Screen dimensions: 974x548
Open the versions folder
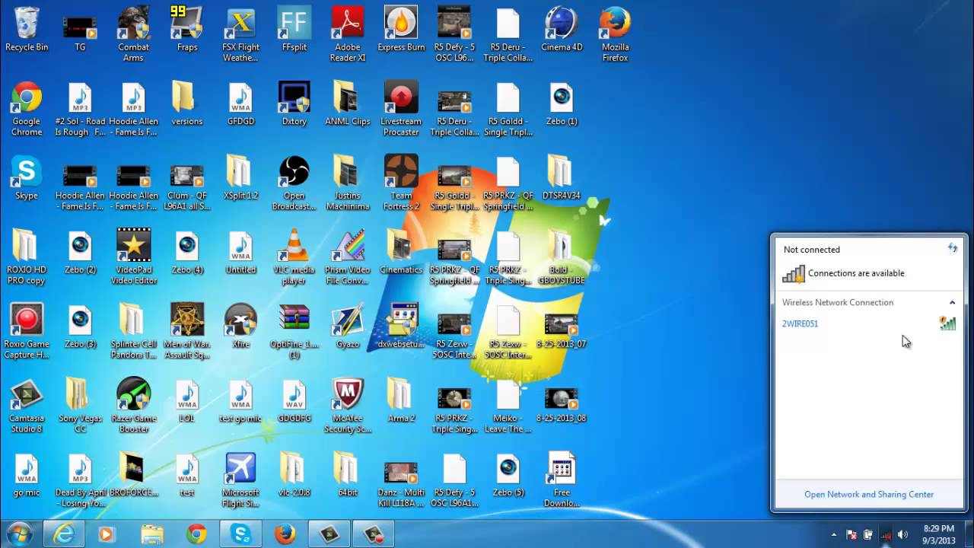(187, 104)
